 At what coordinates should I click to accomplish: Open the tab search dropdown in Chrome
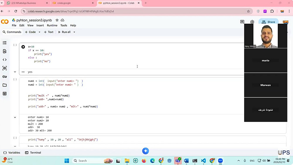click(x=2, y=3)
